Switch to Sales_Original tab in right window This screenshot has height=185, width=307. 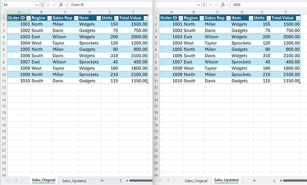196,181
